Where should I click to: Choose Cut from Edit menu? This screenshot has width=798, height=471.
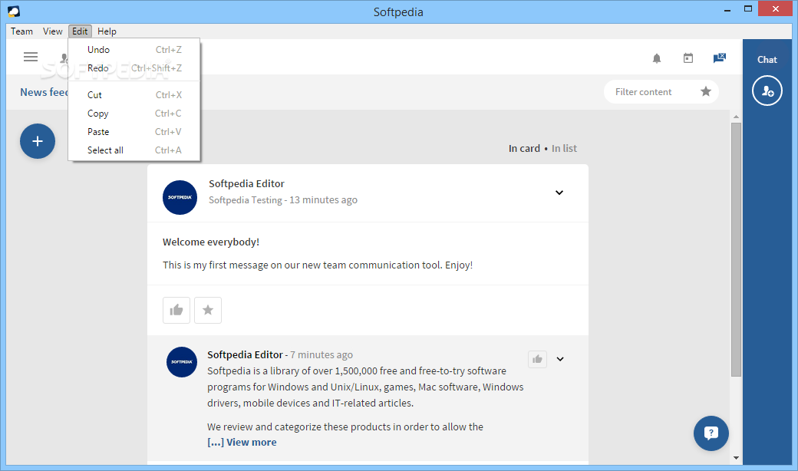tap(134, 95)
